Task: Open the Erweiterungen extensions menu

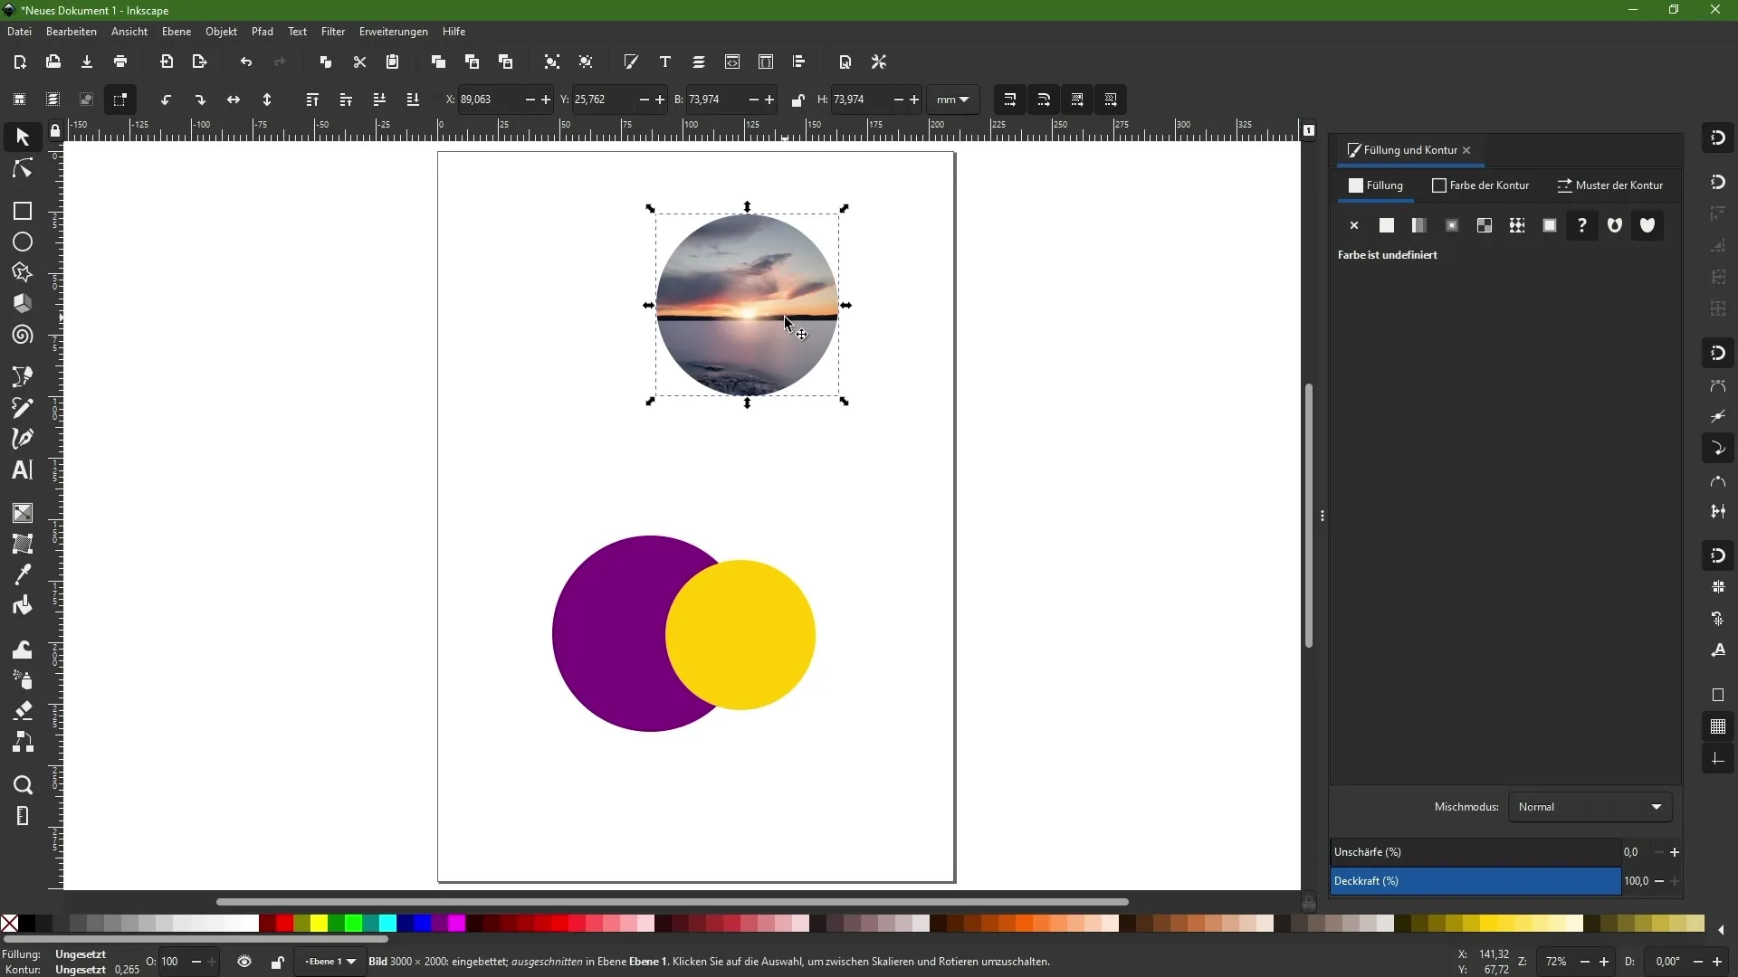Action: tap(392, 31)
